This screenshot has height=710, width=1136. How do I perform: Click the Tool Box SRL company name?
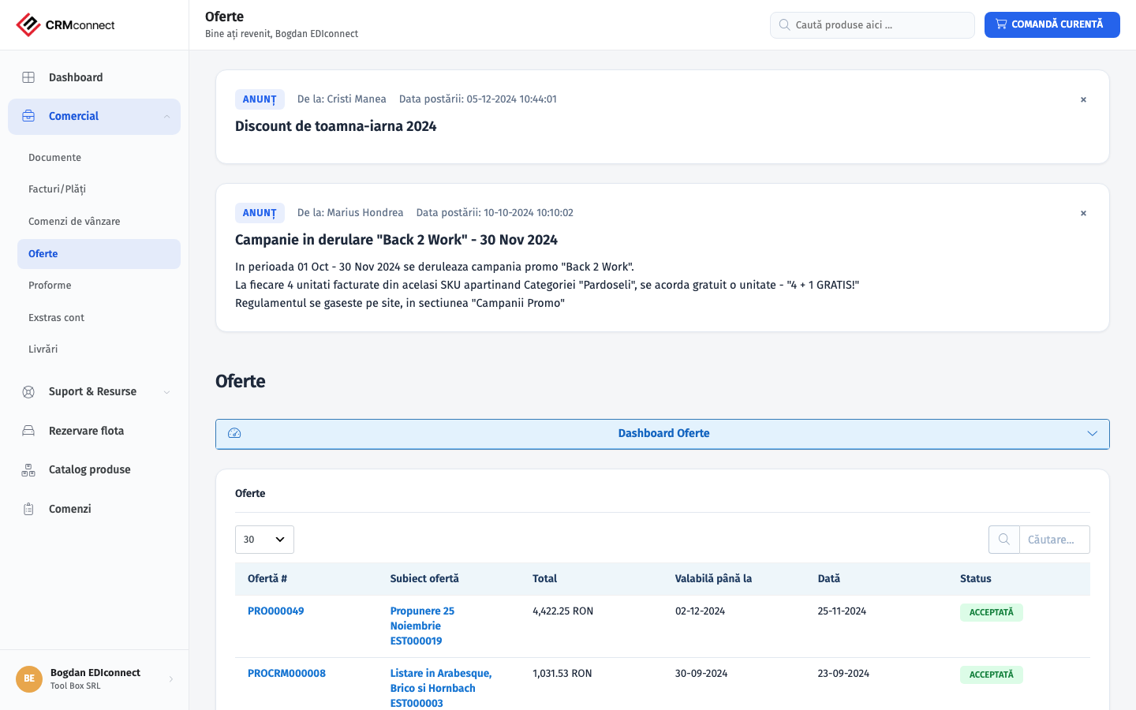click(76, 686)
